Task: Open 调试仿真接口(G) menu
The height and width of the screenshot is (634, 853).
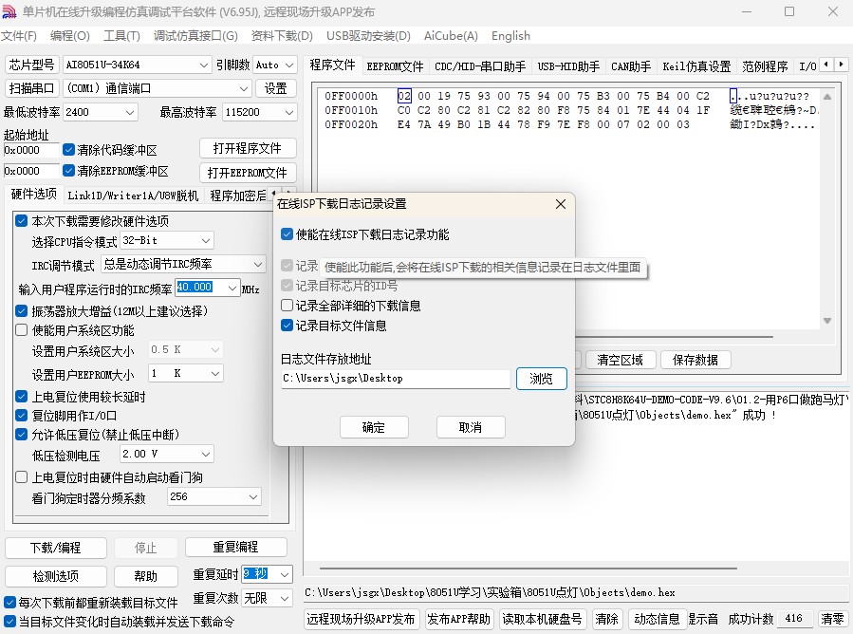Action: tap(195, 36)
